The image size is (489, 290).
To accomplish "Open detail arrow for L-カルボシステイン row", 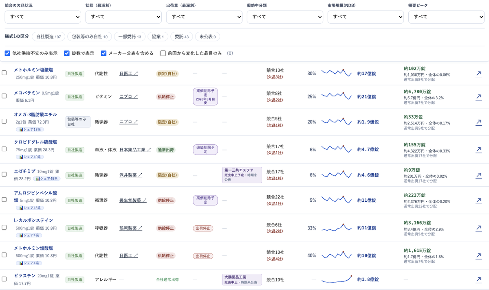I will [x=478, y=228].
